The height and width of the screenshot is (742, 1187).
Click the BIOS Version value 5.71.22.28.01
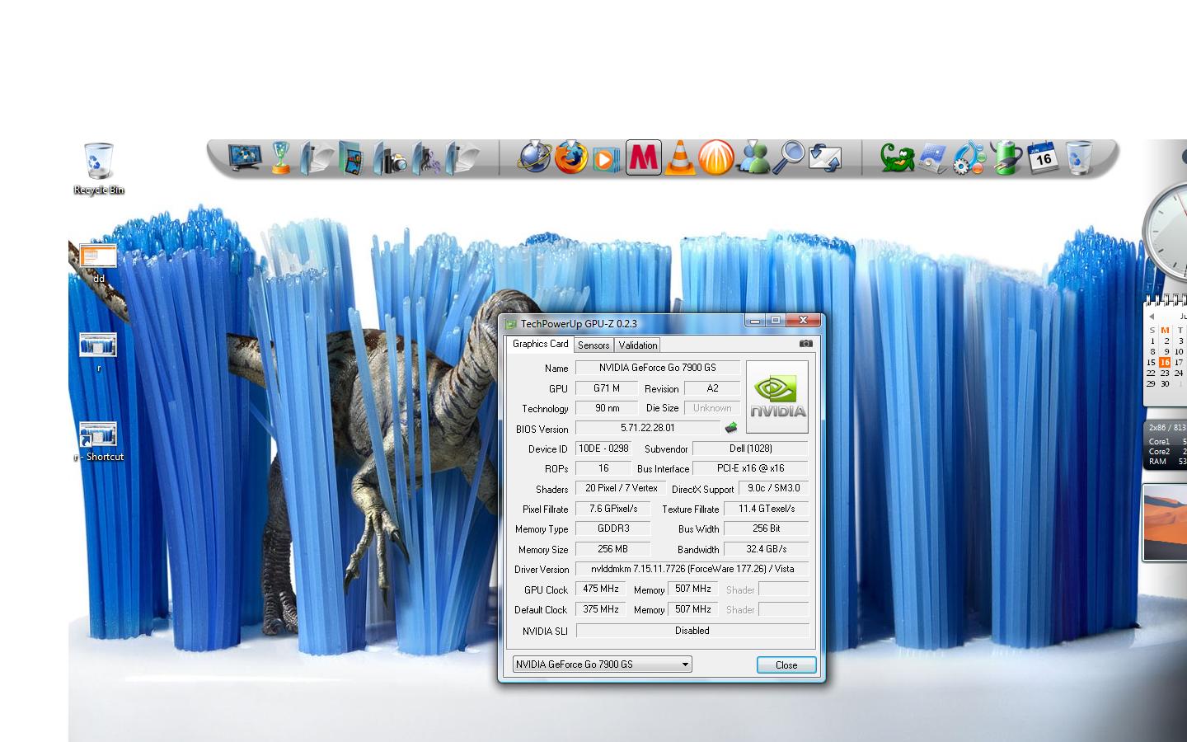point(647,428)
